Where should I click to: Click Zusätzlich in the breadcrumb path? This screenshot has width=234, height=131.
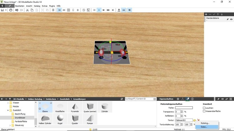65,99
